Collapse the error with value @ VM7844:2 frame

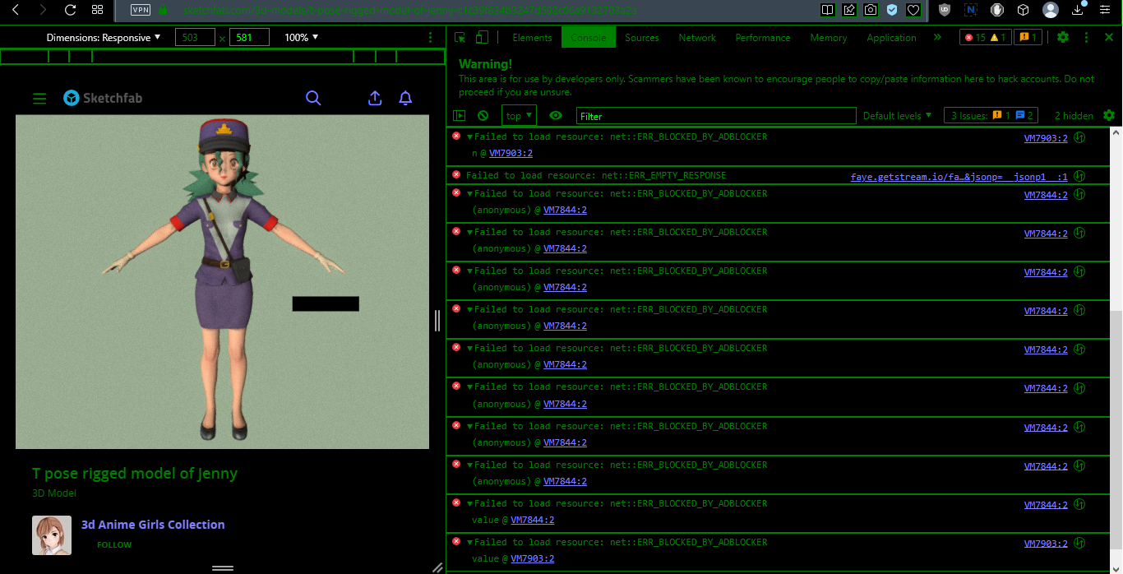click(470, 503)
